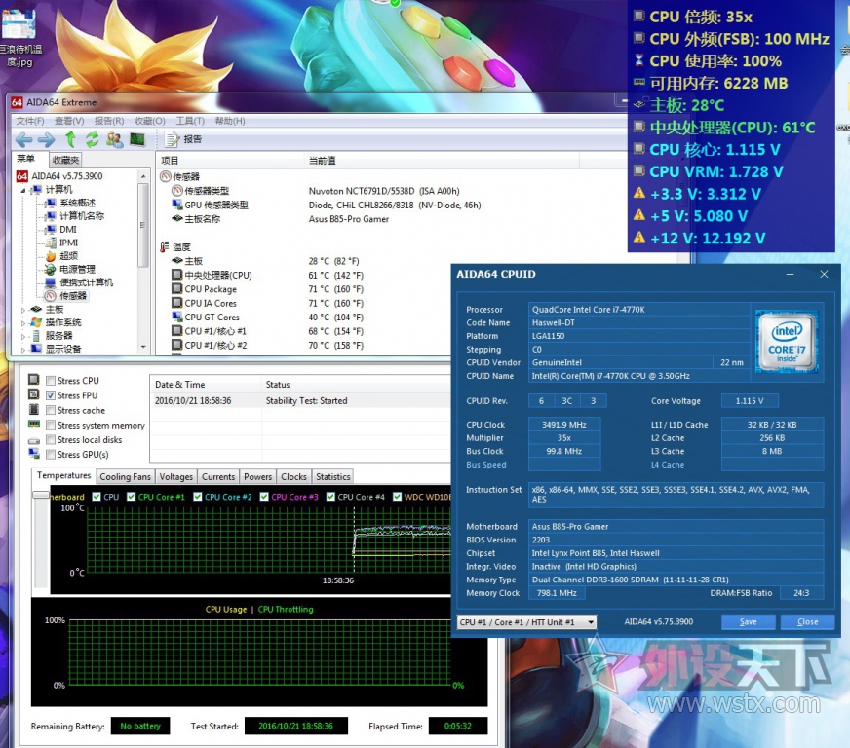This screenshot has width=850, height=748.
Task: Switch to Statistics tab
Action: point(332,476)
